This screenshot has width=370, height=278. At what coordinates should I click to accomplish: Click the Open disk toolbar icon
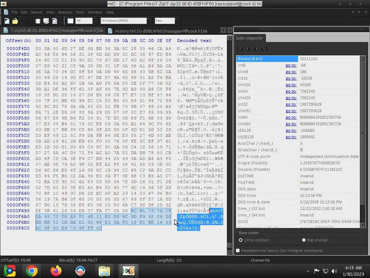click(46, 21)
